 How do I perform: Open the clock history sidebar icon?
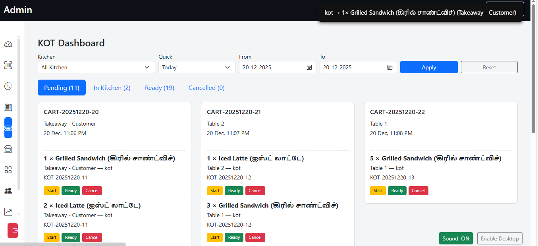pos(8,86)
